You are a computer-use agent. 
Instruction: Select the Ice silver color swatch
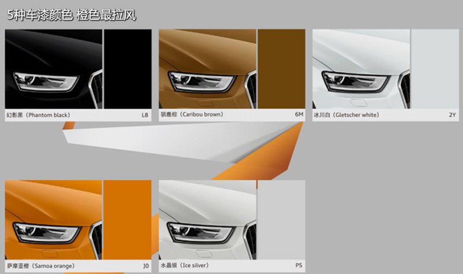coord(281,220)
